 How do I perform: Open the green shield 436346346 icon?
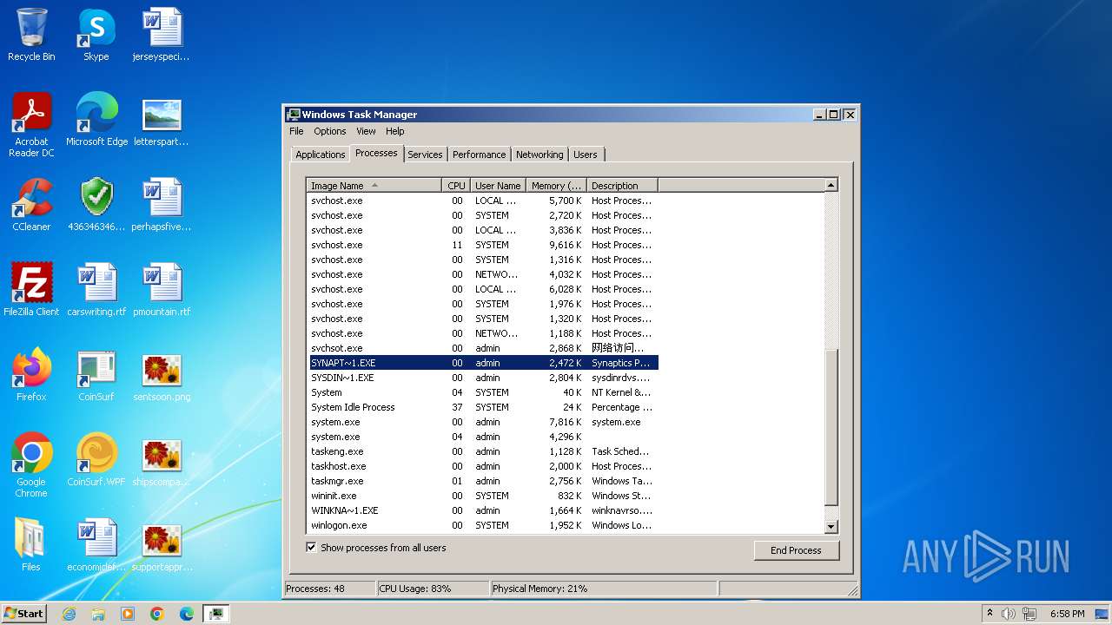coord(96,205)
